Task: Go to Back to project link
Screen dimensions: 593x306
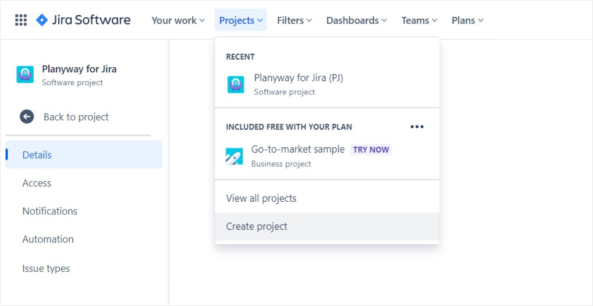Action: 76,117
